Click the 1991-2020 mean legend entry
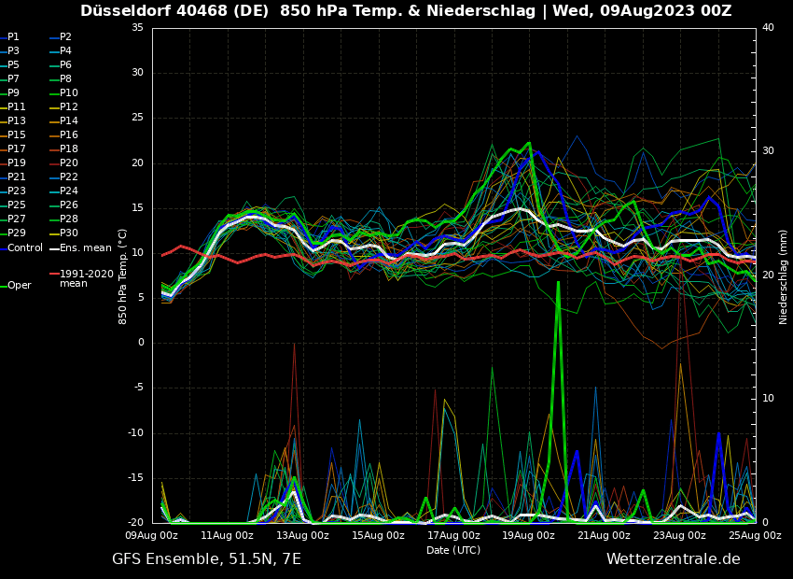The height and width of the screenshot is (579, 793). click(86, 278)
